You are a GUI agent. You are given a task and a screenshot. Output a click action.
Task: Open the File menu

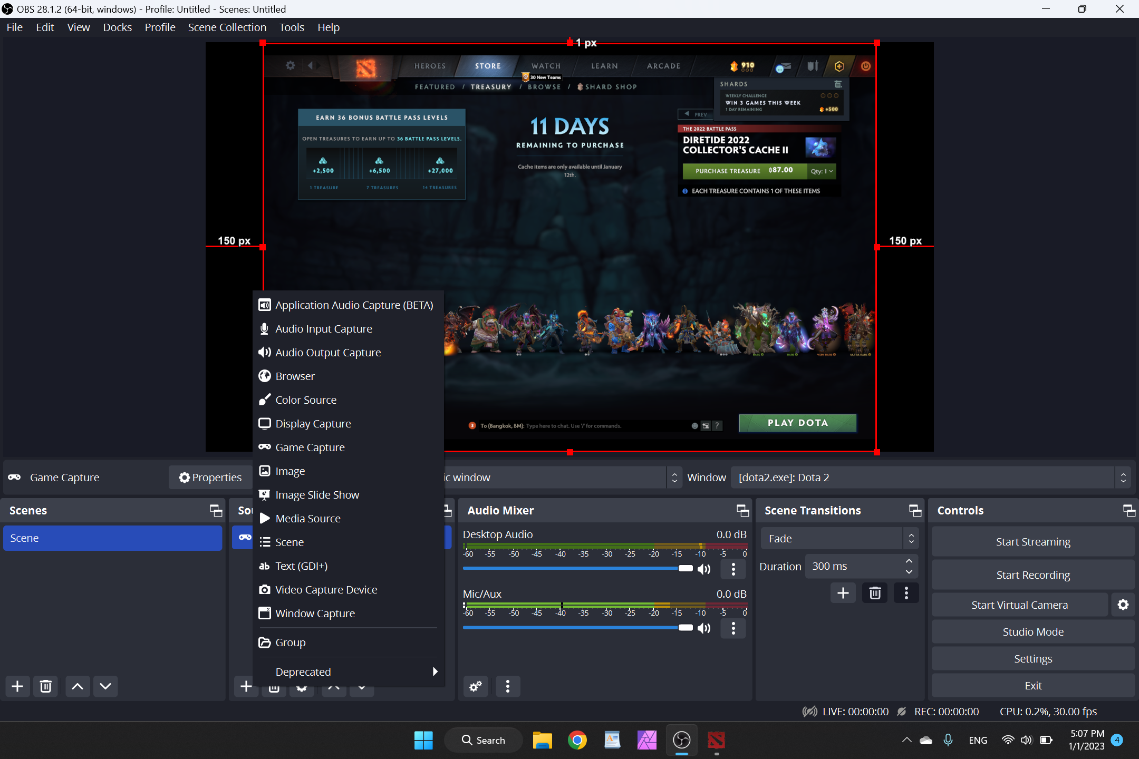point(15,27)
